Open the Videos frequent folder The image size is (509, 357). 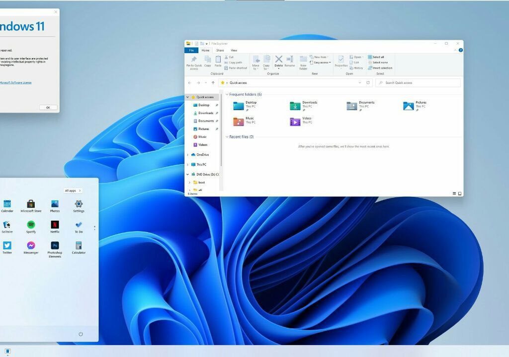(x=301, y=121)
